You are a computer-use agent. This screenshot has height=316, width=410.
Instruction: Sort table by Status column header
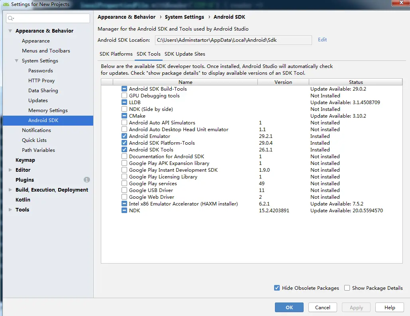pos(356,82)
